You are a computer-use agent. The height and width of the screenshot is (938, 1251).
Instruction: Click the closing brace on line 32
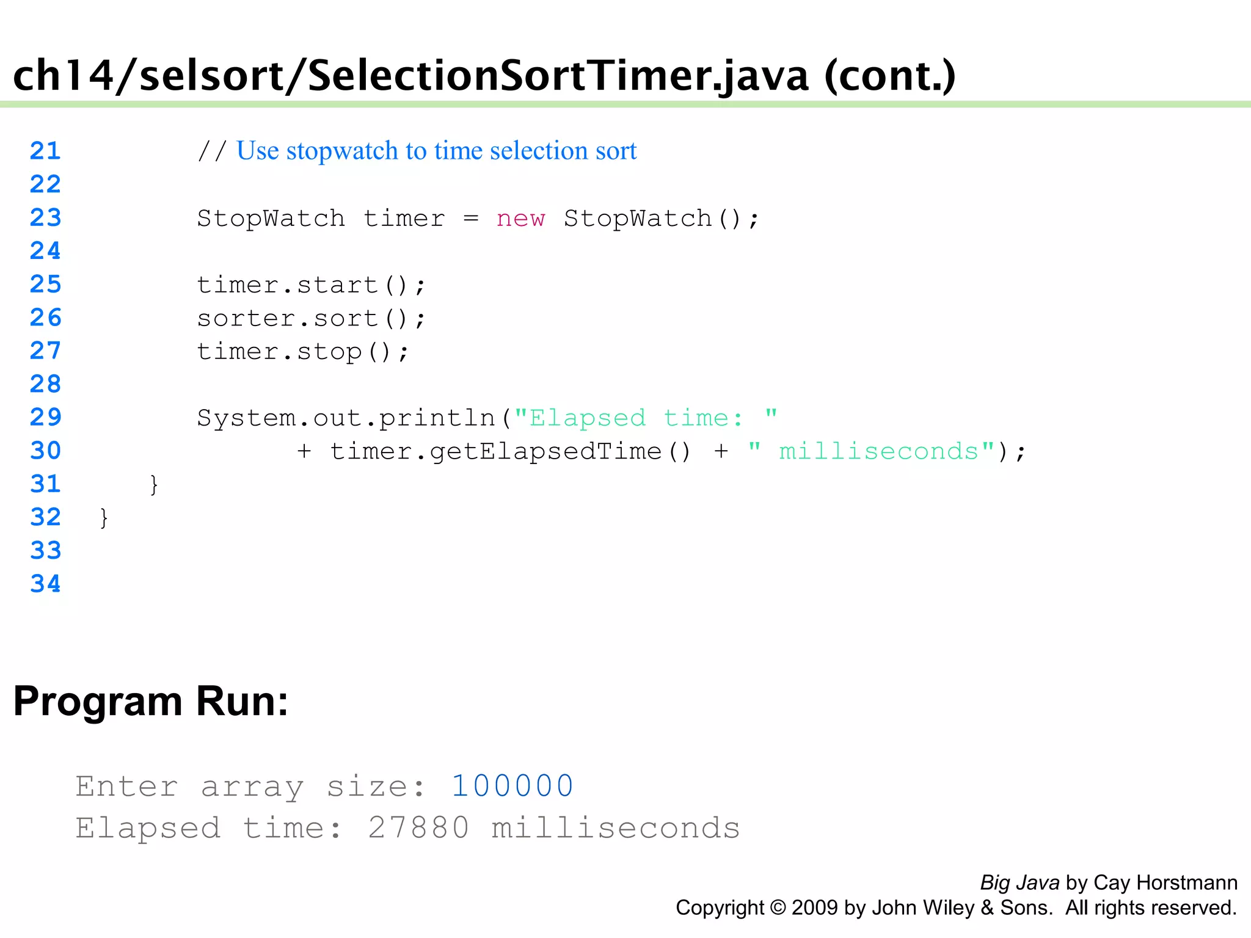pos(104,518)
